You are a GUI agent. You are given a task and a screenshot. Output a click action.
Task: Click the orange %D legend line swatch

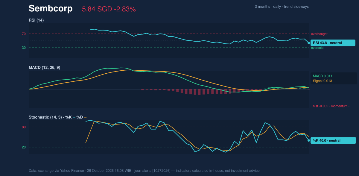coord(85,117)
